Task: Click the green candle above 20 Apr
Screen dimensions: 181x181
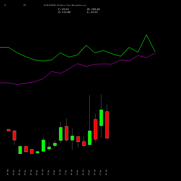Action: point(72,138)
